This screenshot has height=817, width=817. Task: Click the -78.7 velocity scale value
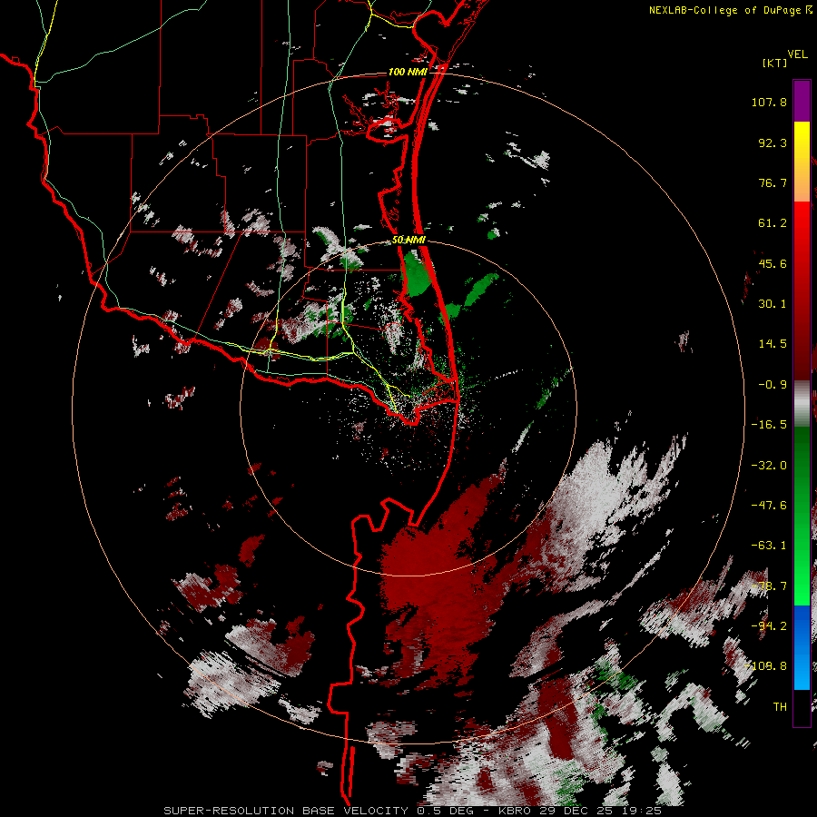(769, 586)
